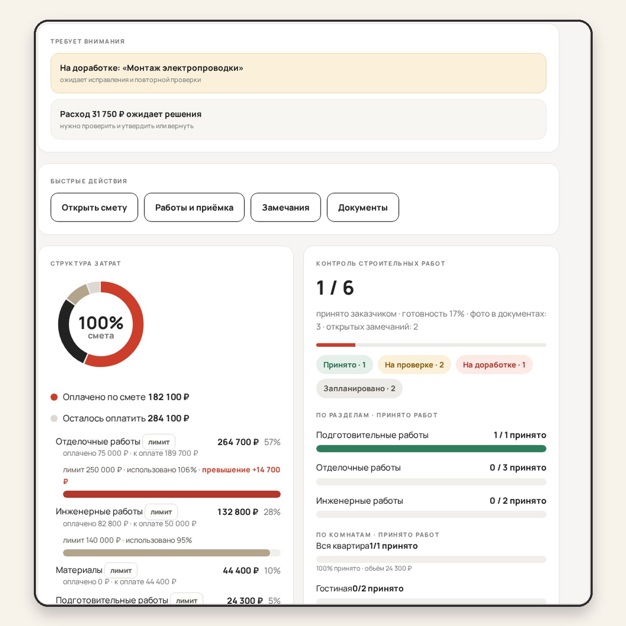Click «1 / 1 принято» beside Подготовительные работы

point(520,435)
